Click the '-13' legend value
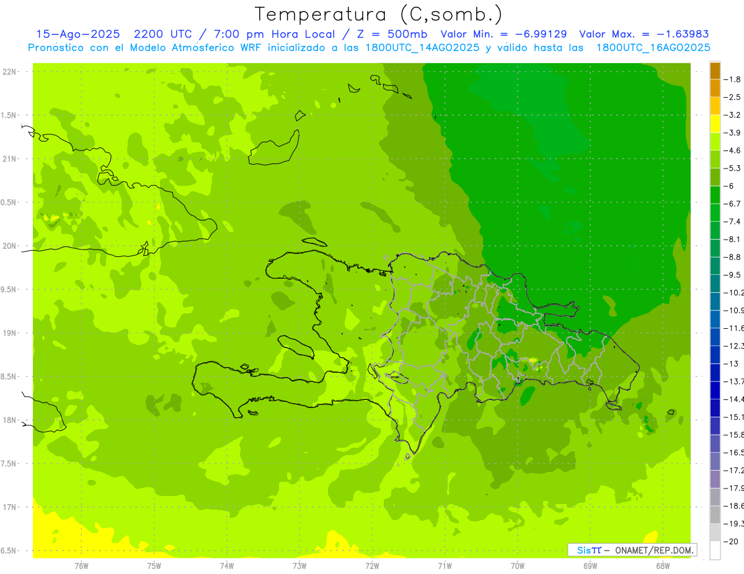 (x=732, y=363)
